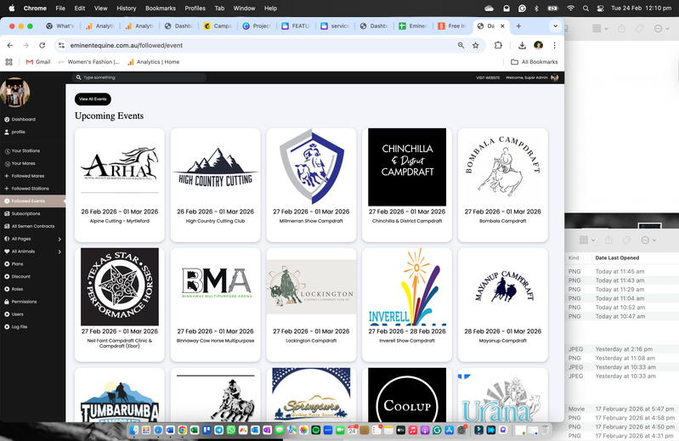
Task: Reload the page in Chrome
Action: [42, 45]
